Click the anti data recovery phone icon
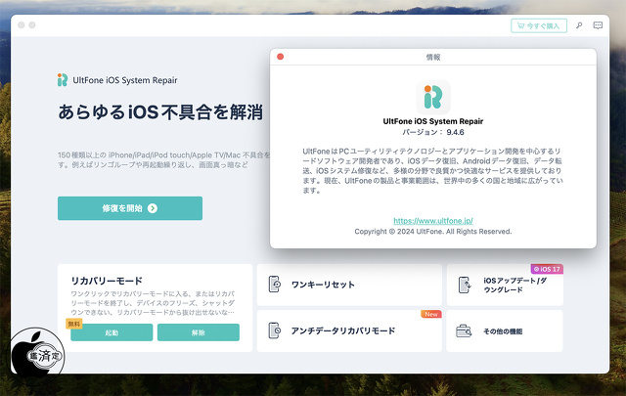The height and width of the screenshot is (396, 626). pos(274,330)
